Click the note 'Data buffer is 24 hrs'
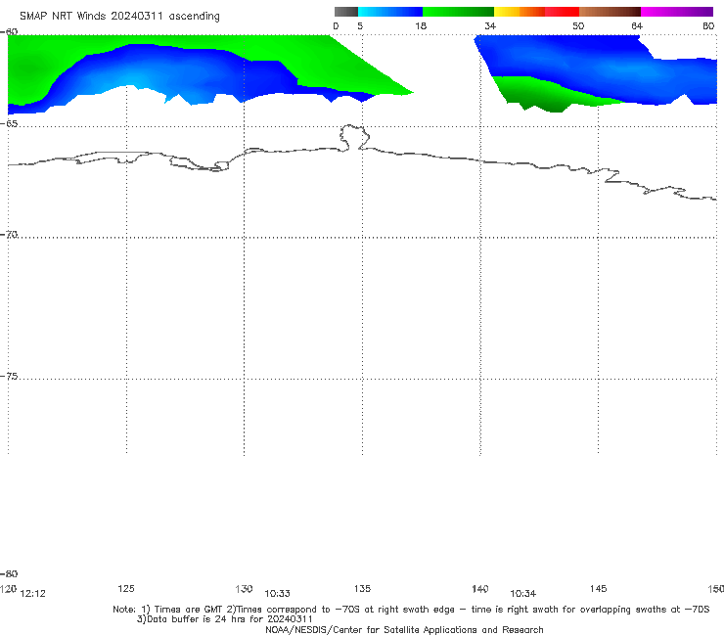 pos(224,619)
